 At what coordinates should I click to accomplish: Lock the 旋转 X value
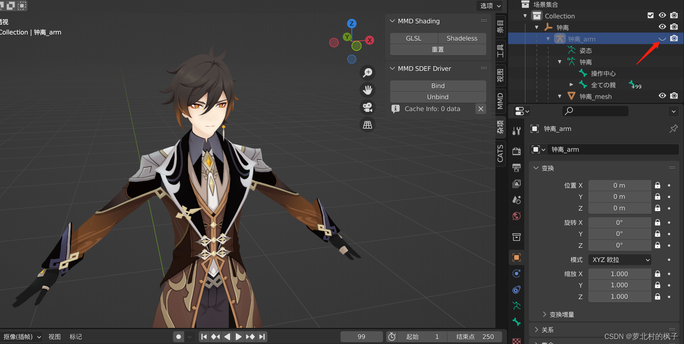pos(658,223)
